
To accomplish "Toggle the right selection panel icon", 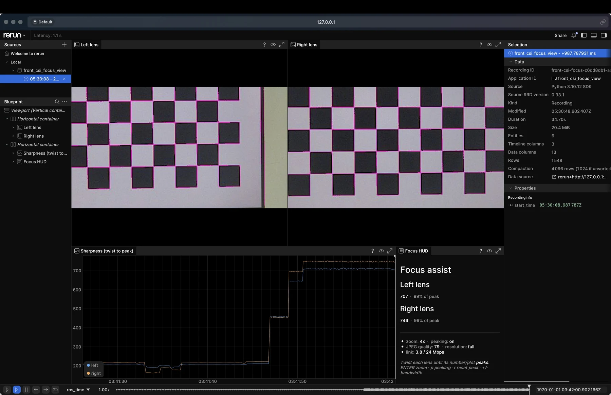I will 604,35.
